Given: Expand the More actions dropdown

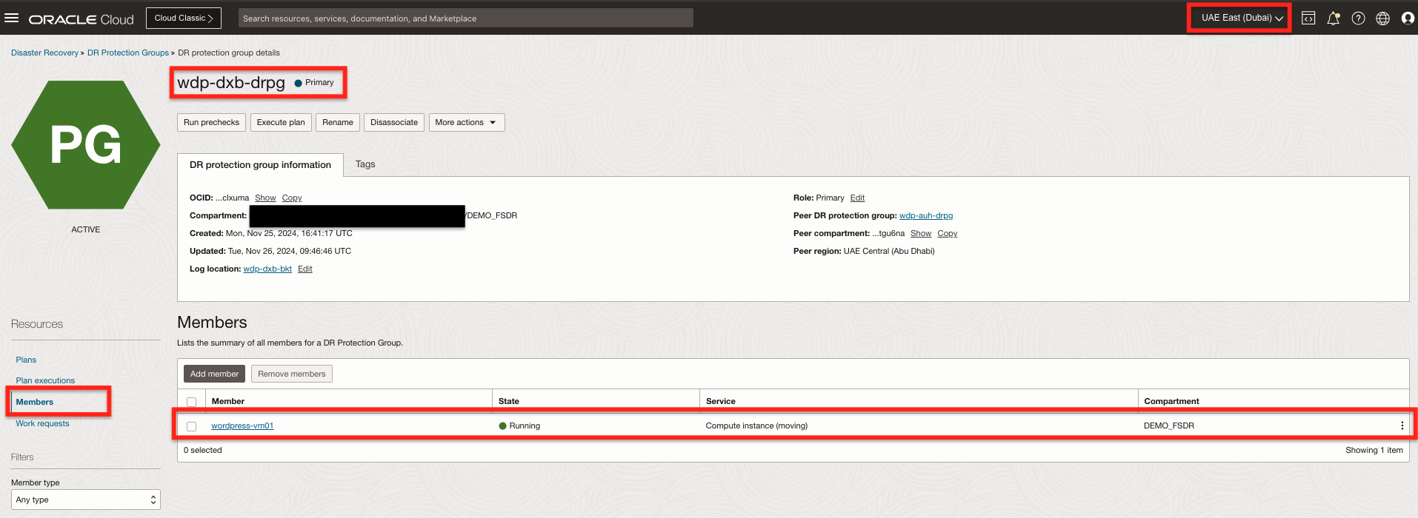Looking at the screenshot, I should 467,122.
